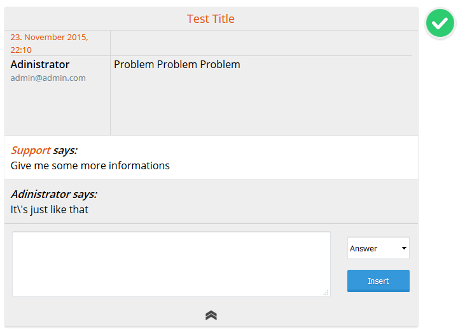Click the admin@admin.com email address
This screenshot has width=465, height=336.
pyautogui.click(x=48, y=78)
